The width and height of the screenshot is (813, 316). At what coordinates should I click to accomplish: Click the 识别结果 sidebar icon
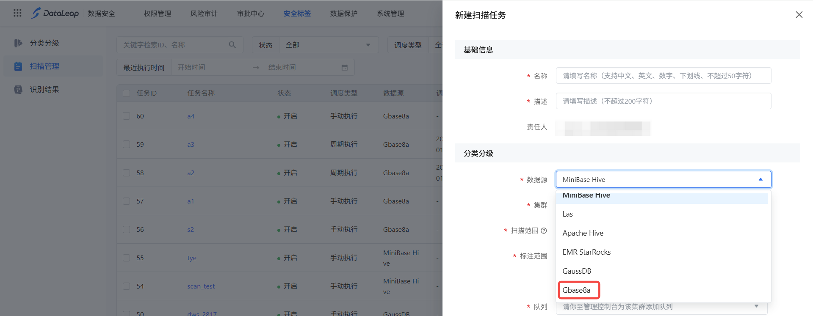tap(18, 90)
